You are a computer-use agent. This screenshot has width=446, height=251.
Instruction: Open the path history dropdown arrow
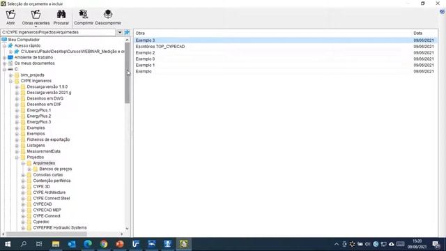coord(120,32)
